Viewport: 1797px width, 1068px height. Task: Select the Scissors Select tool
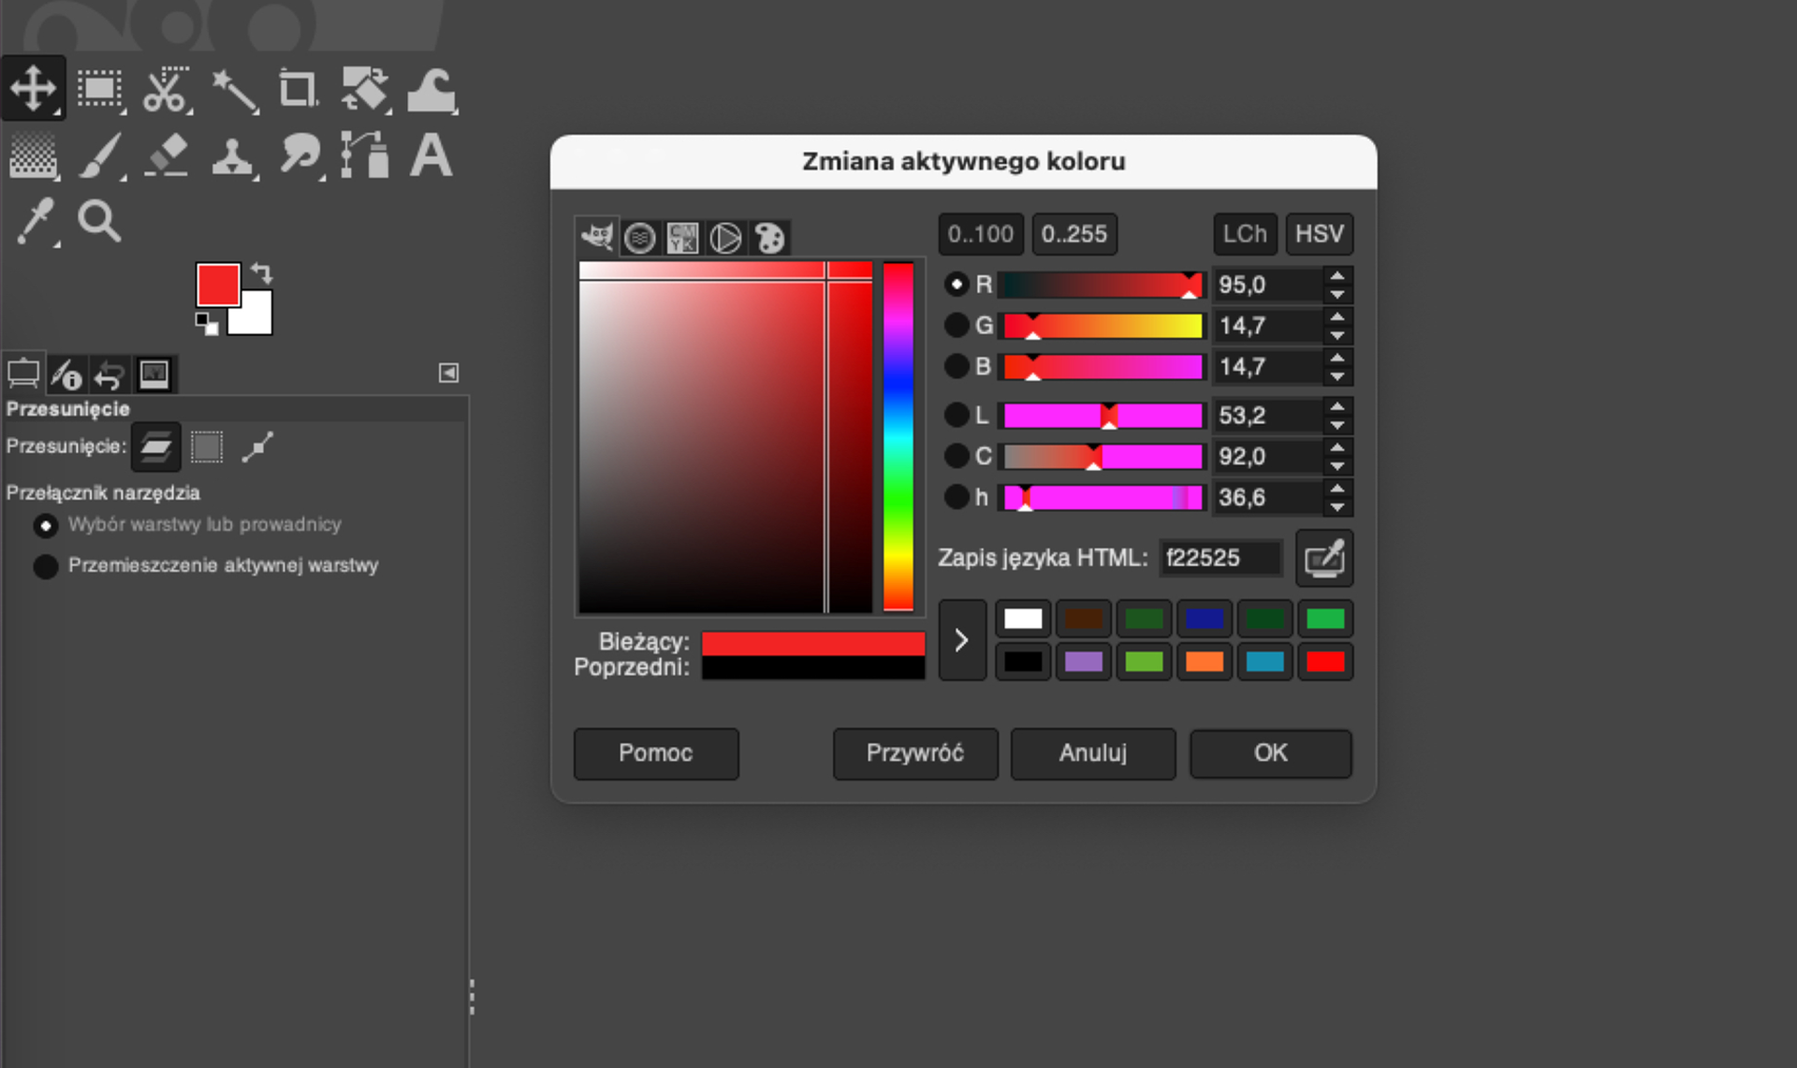(x=166, y=89)
